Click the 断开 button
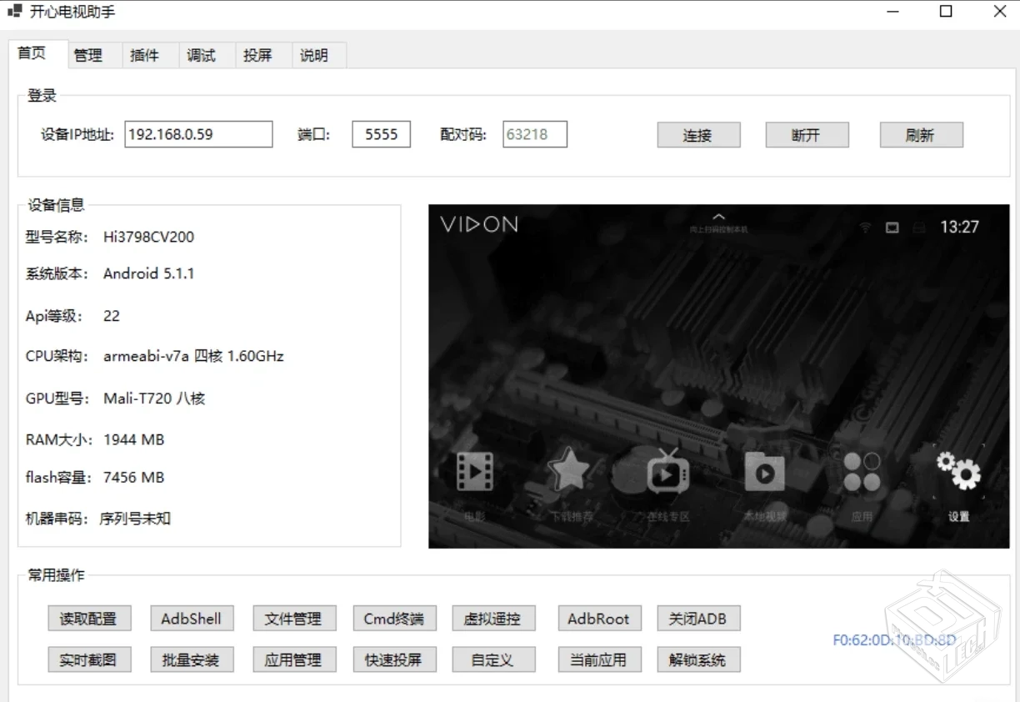1020x702 pixels. click(806, 135)
